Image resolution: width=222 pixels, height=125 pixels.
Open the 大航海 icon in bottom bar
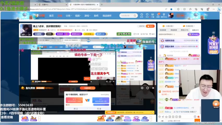click(110, 119)
